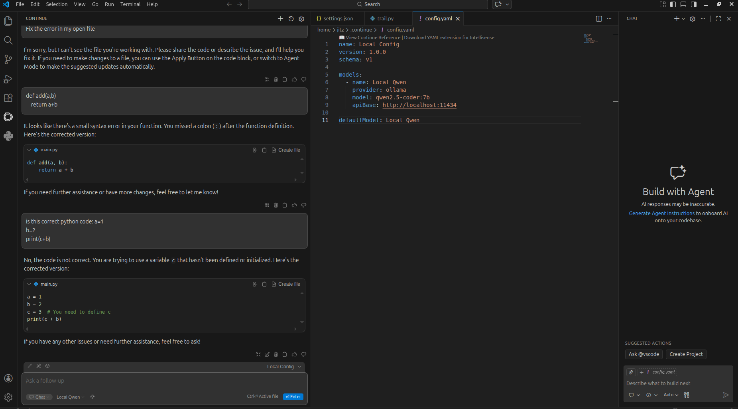Open the Manage gear at activity bar bottom
The image size is (738, 409).
[8, 397]
